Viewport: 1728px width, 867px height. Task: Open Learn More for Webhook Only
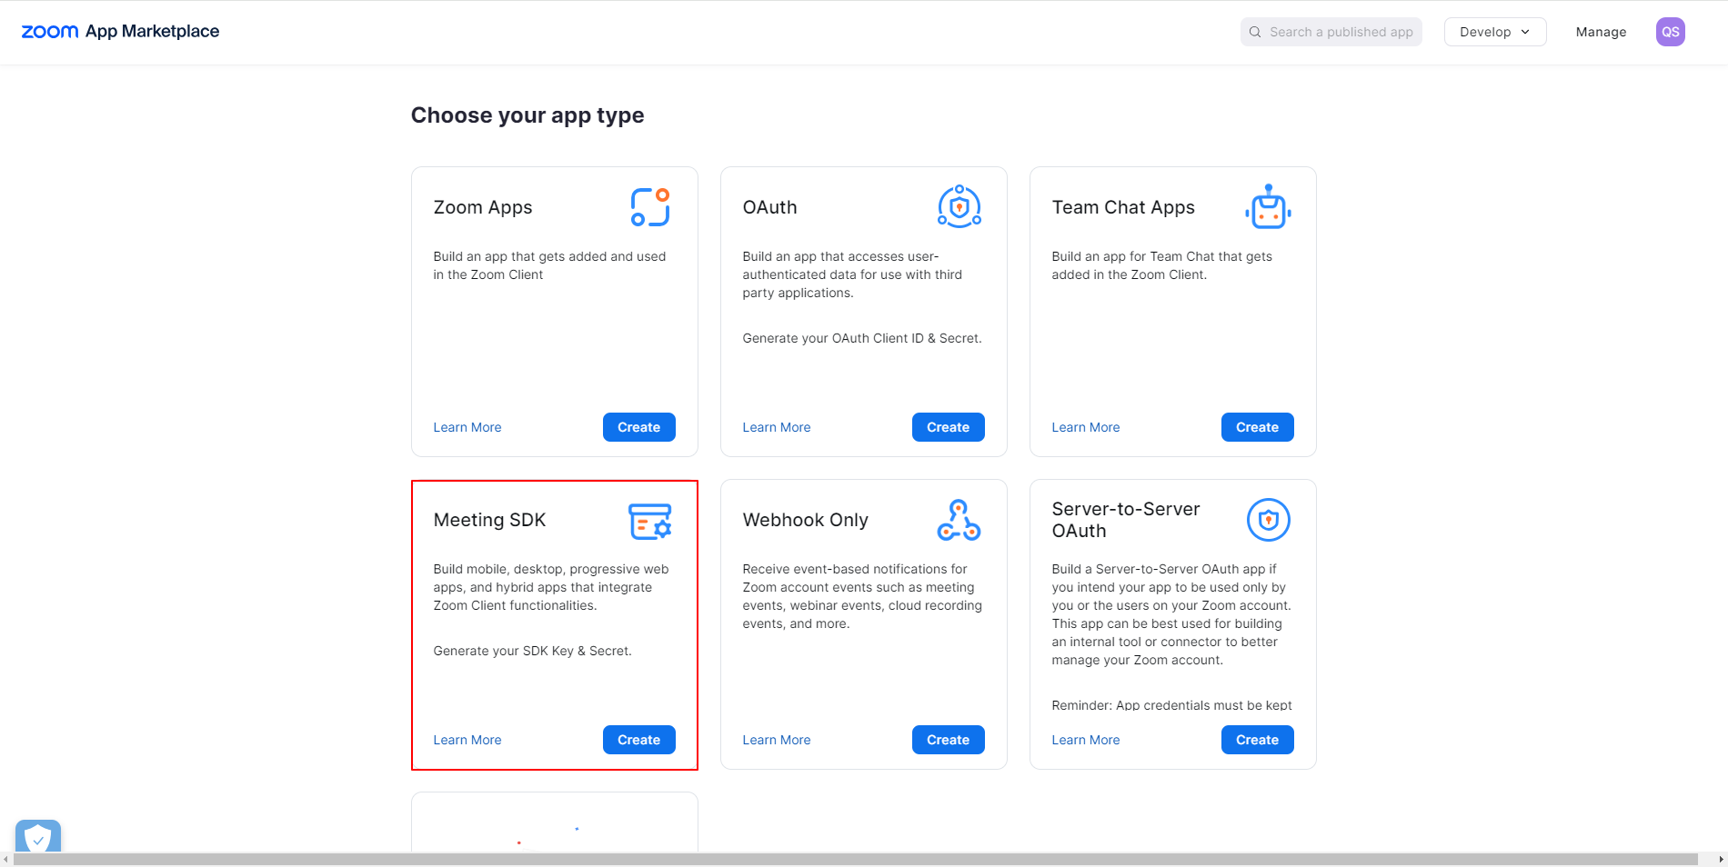776,740
